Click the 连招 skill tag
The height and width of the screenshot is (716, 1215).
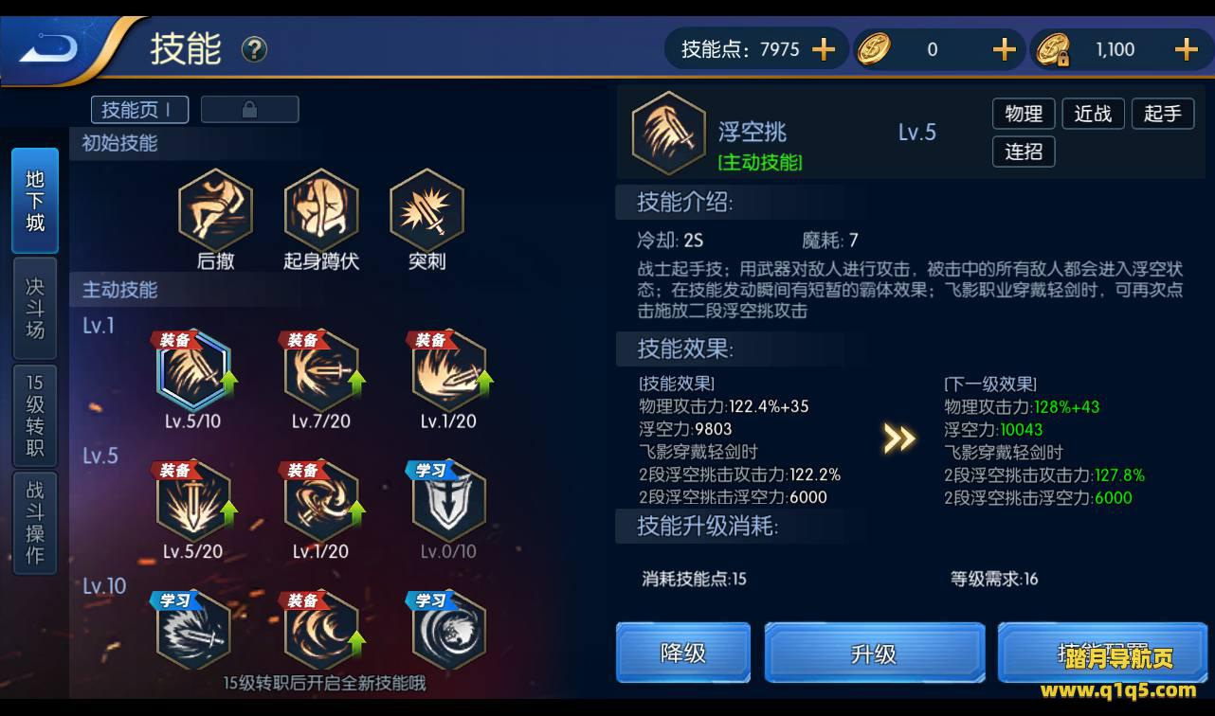(1024, 152)
